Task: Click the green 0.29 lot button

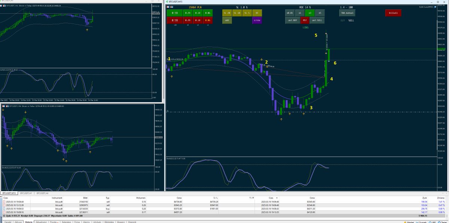Action: [188, 12]
